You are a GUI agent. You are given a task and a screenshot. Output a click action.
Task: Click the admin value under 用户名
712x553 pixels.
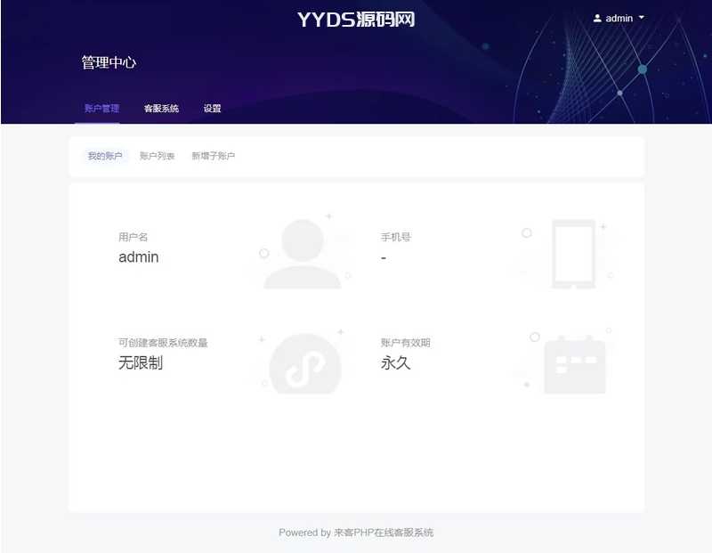coord(139,257)
